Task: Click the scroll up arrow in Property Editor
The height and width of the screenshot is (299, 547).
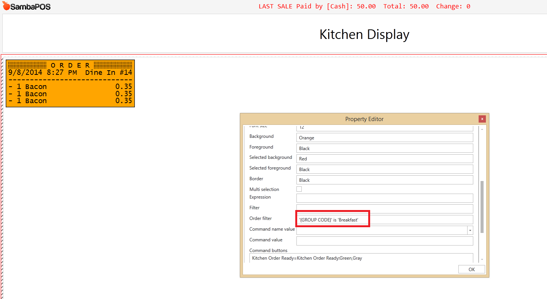Action: click(482, 129)
